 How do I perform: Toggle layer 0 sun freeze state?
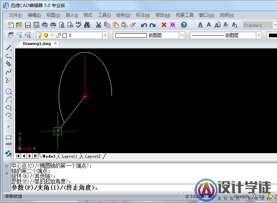coord(46,35)
